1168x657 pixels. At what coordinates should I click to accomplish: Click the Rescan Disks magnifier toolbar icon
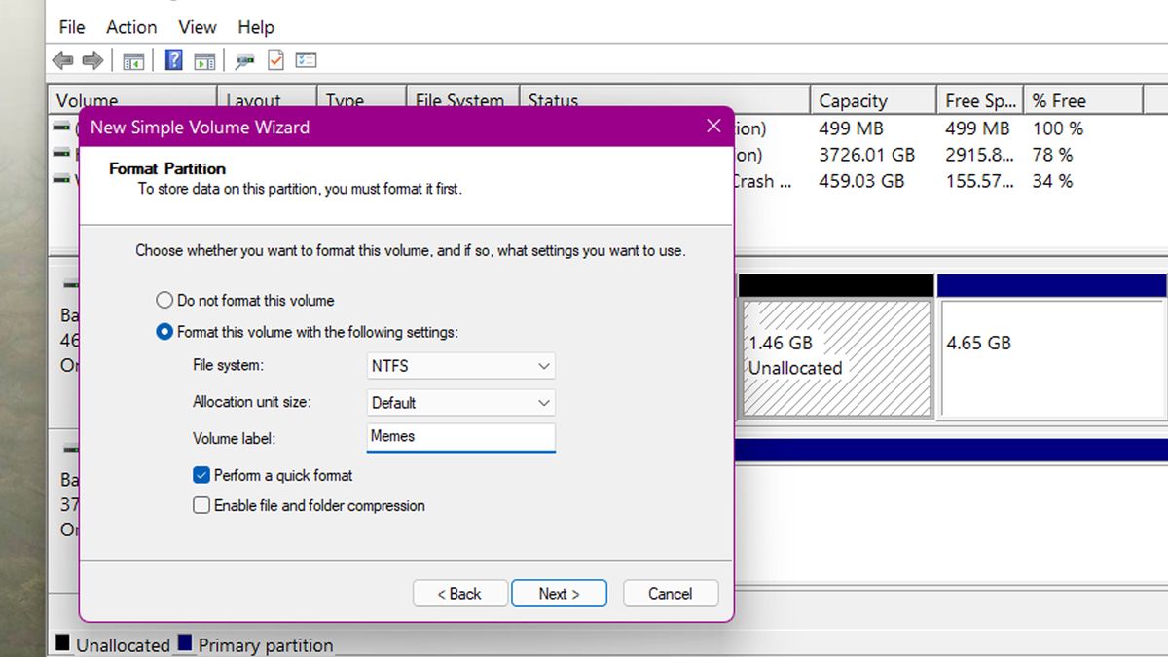(x=246, y=60)
